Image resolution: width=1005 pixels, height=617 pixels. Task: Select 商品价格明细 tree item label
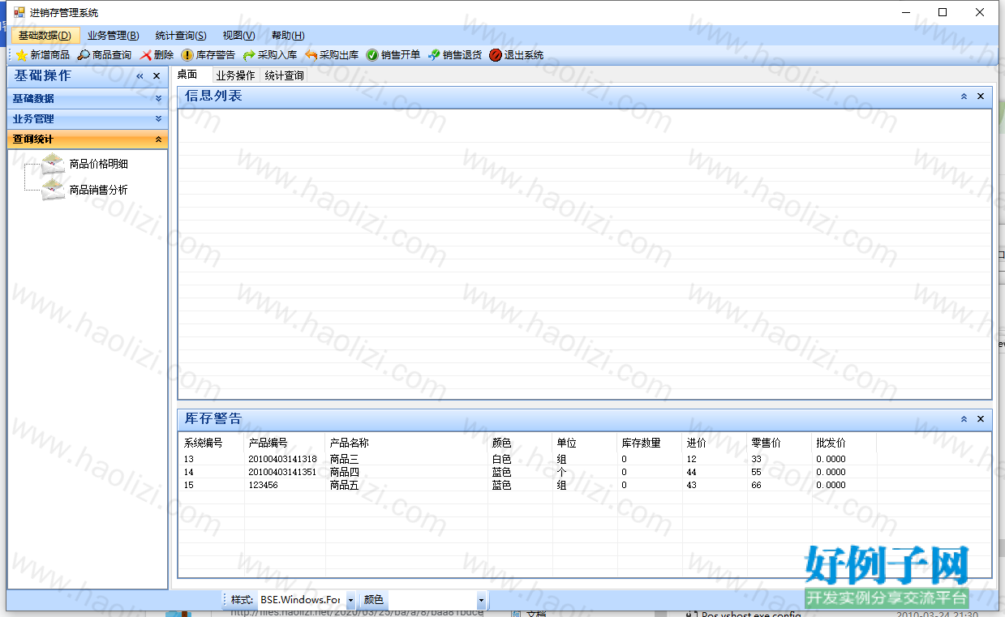pyautogui.click(x=99, y=164)
